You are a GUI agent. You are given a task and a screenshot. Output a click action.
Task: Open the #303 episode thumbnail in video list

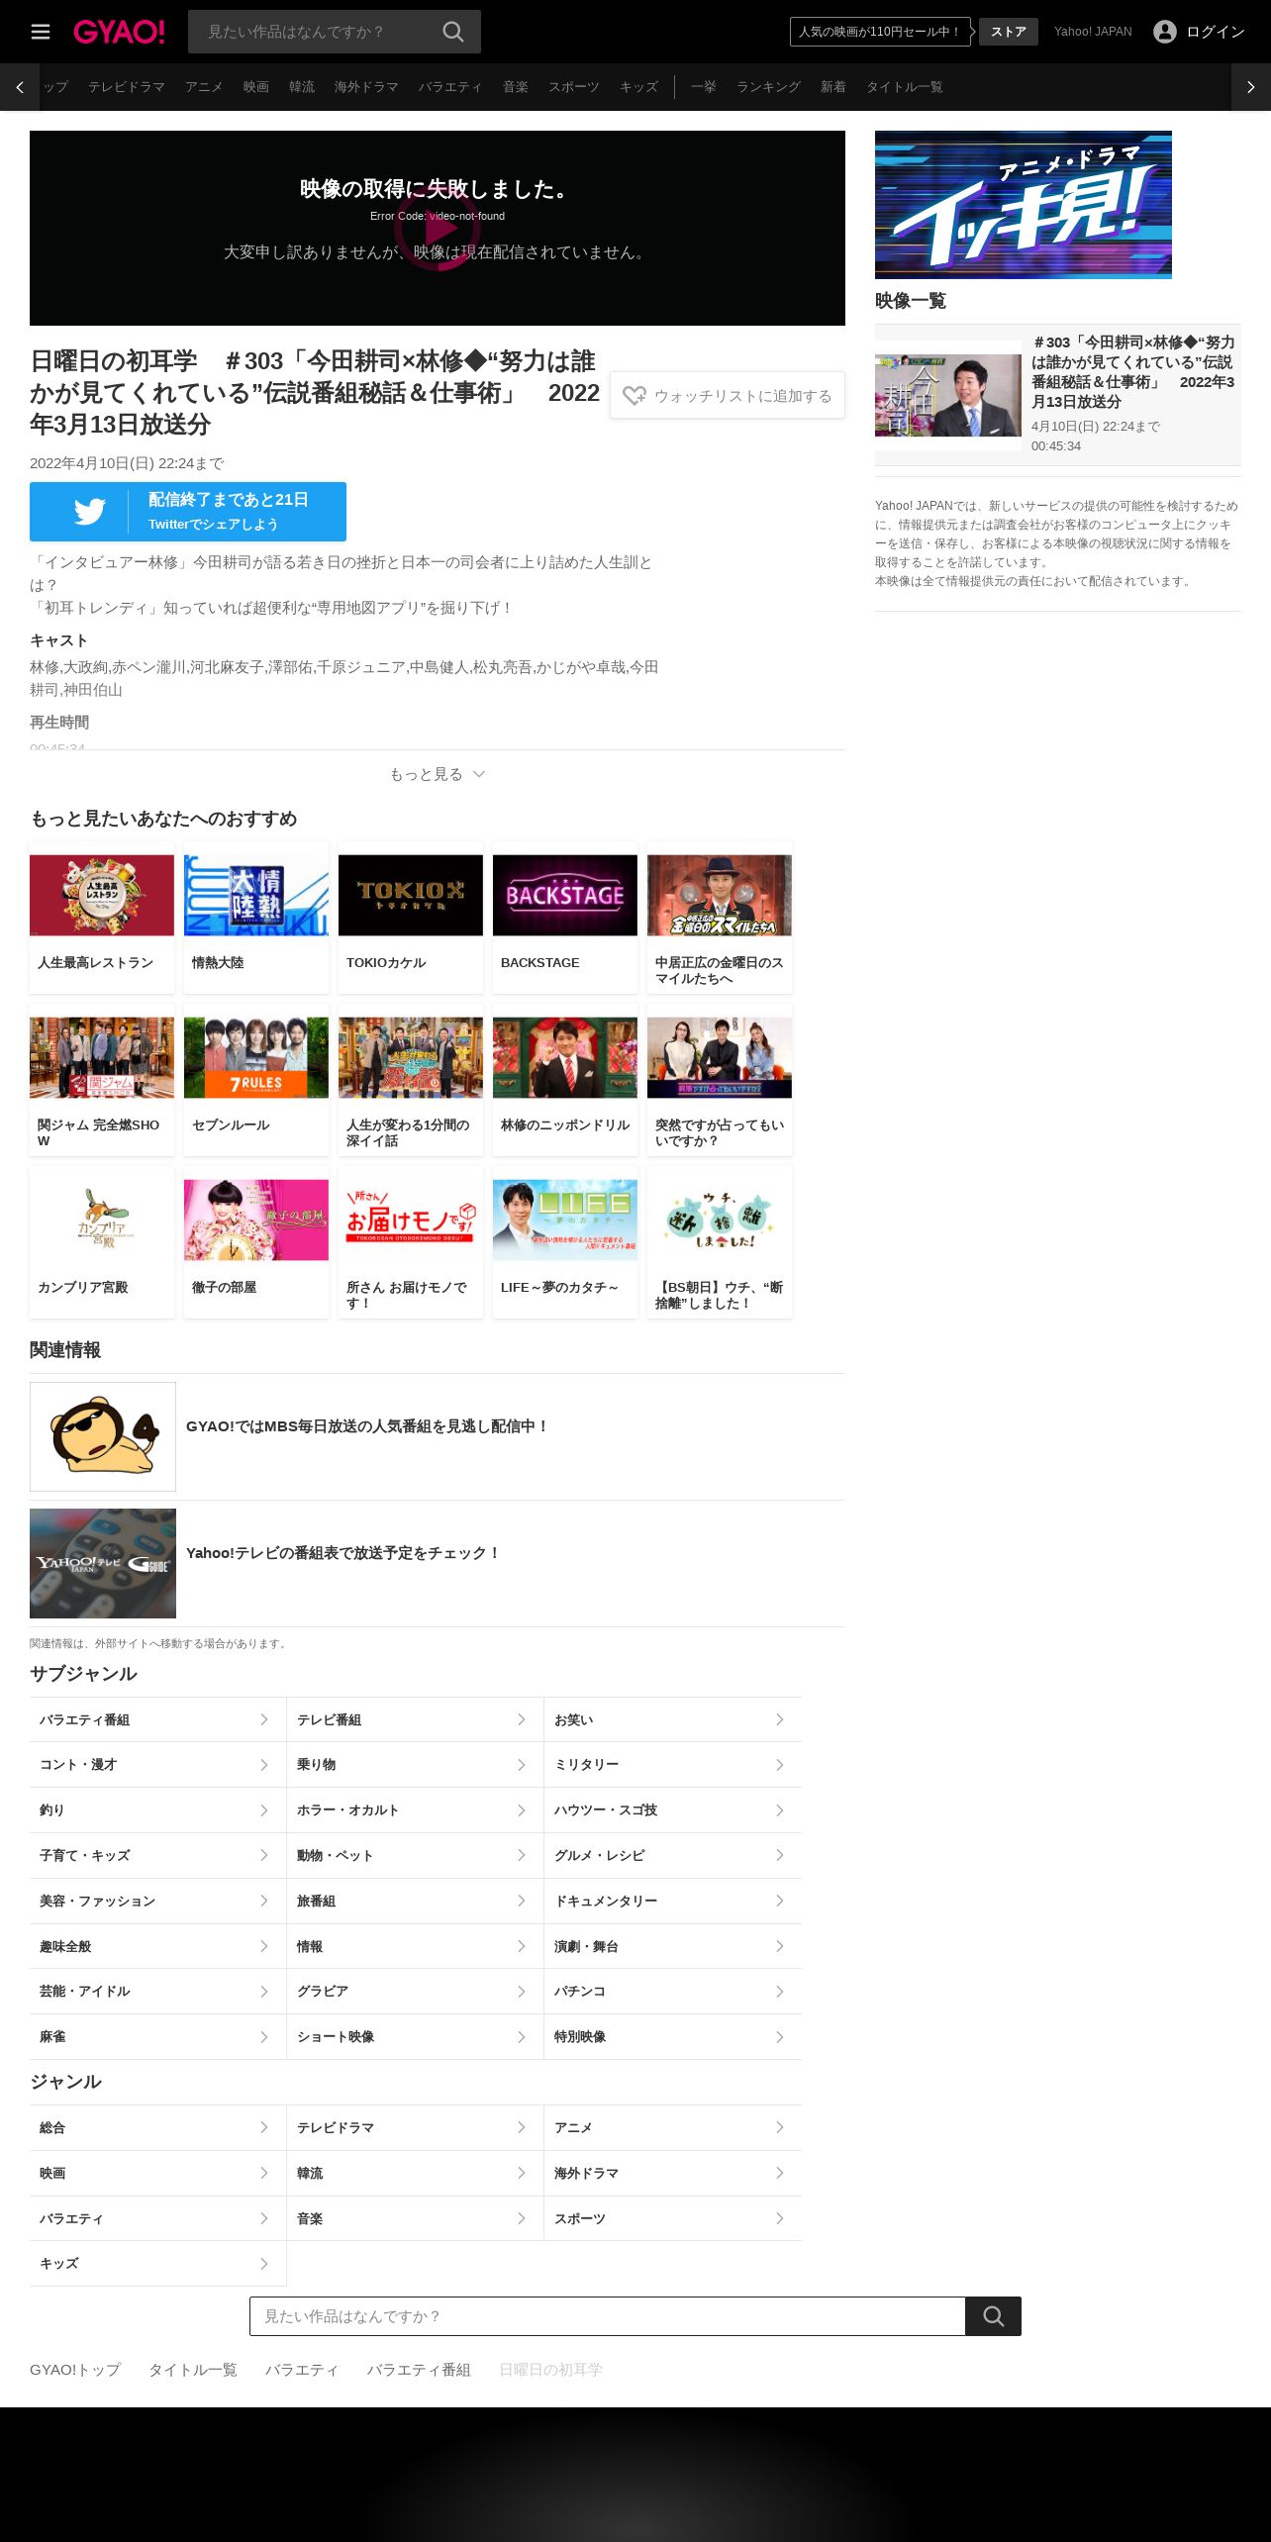948,396
